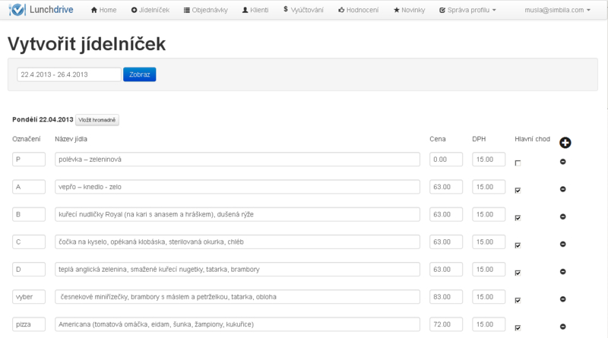The image size is (608, 338).
Task: Enable Hlavní chod for polévka row
Action: pos(518,163)
